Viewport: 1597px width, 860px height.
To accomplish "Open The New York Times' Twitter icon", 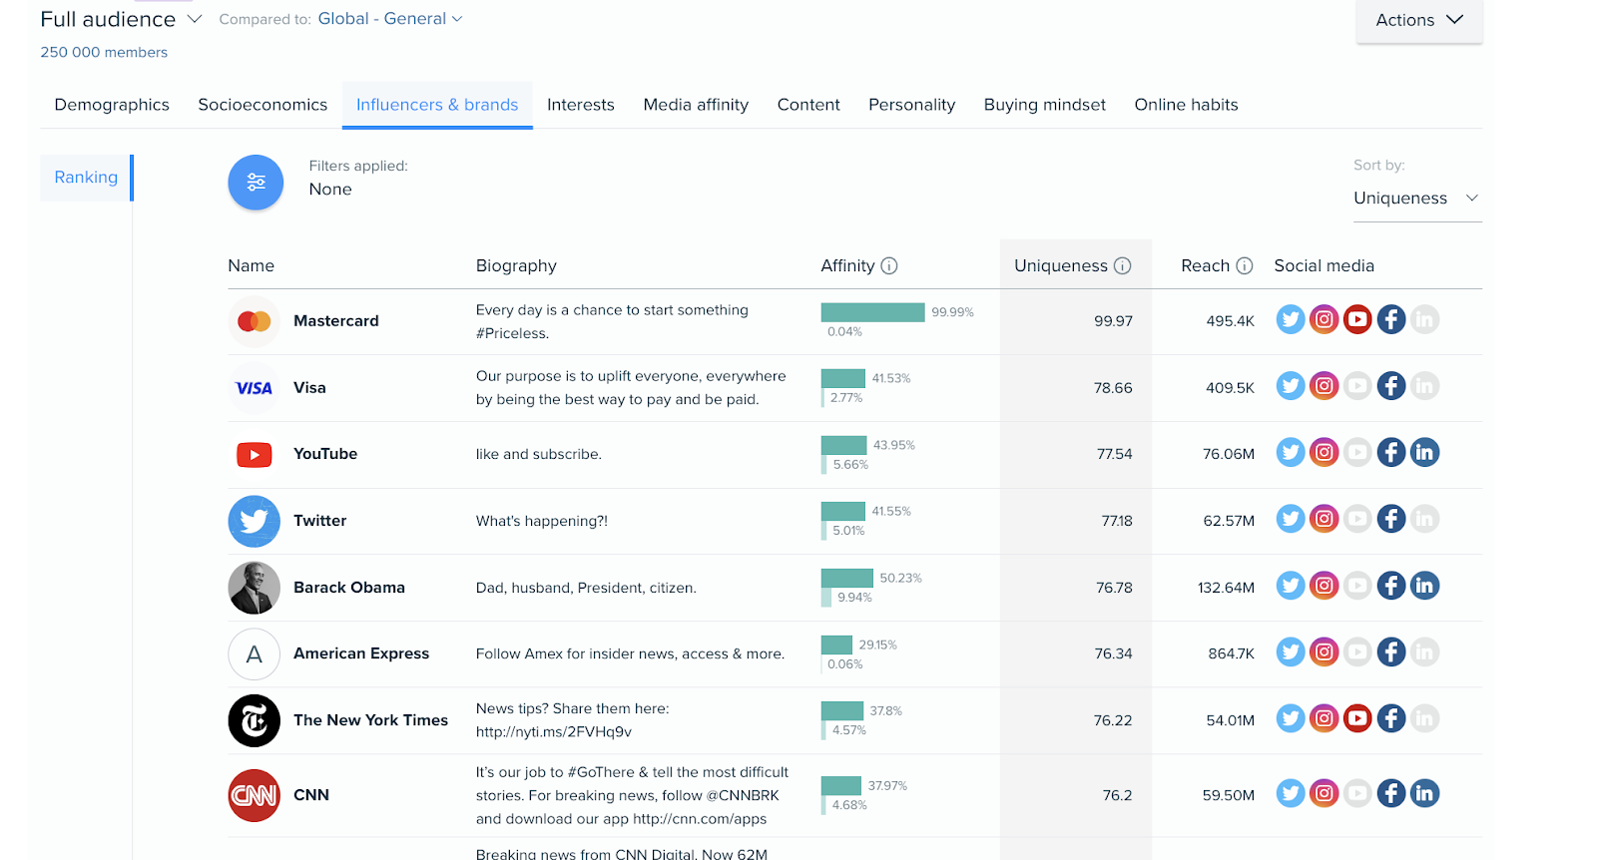I will pos(1291,718).
